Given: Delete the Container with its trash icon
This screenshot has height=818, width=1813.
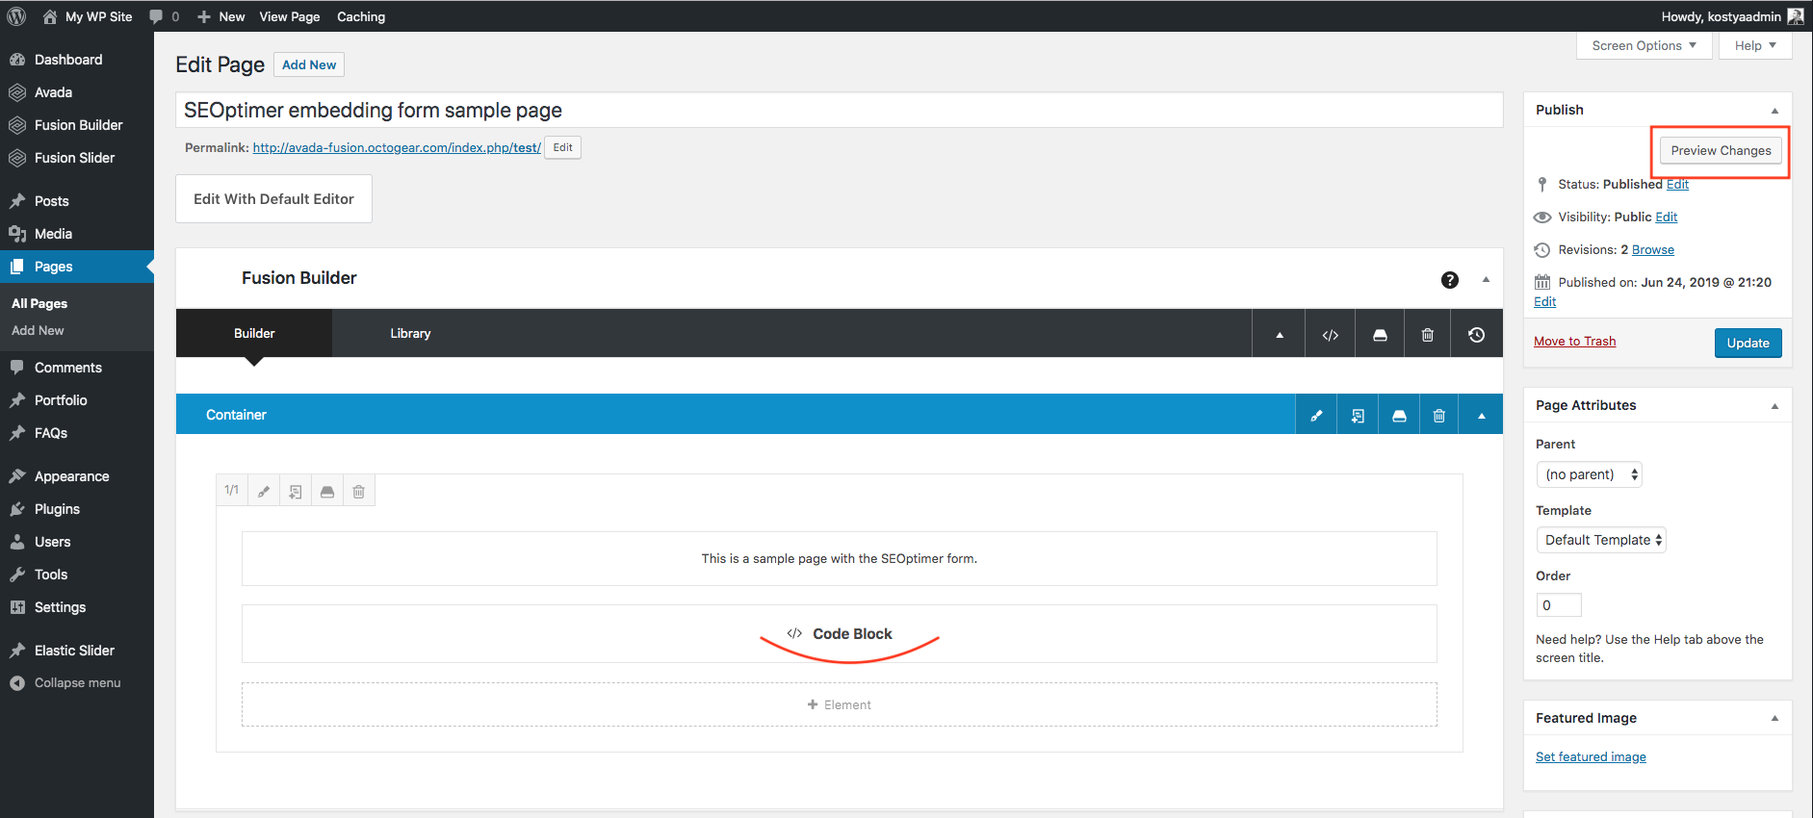Looking at the screenshot, I should [1438, 416].
